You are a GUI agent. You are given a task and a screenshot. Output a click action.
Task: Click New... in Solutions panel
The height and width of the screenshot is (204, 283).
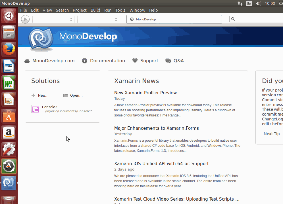[x=43, y=95]
